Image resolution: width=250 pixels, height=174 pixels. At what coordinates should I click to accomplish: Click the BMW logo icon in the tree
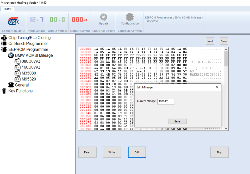11,55
